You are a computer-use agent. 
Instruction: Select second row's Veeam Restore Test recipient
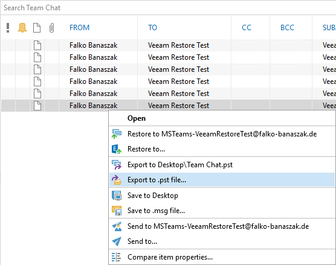(x=178, y=57)
